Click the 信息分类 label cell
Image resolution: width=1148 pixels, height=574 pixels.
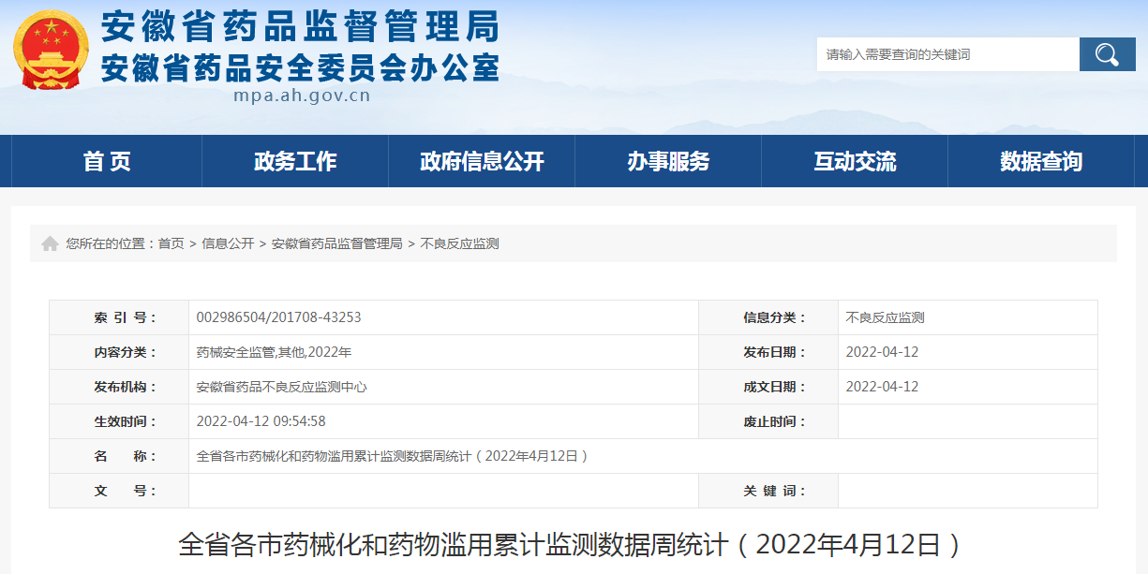[x=768, y=317]
